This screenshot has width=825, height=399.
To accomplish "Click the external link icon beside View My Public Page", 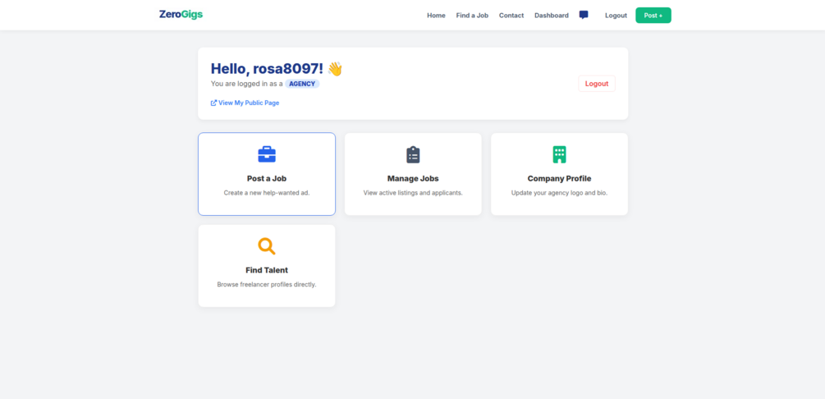I will tap(213, 103).
